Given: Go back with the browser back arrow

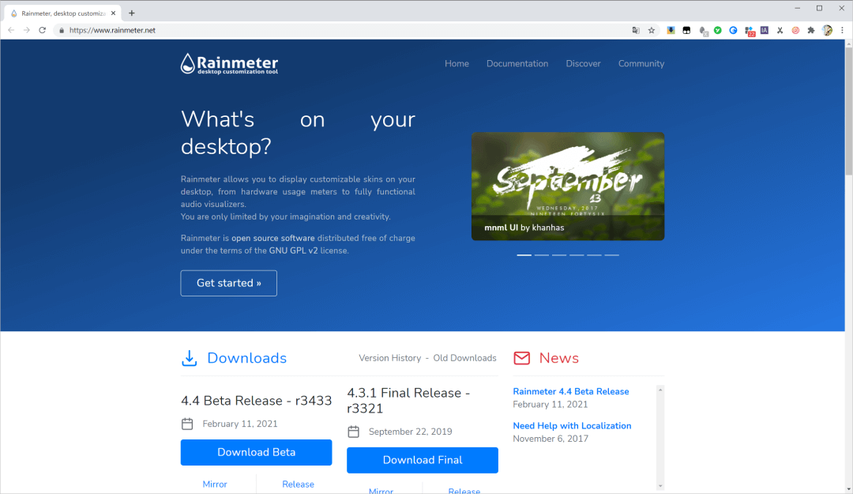Looking at the screenshot, I should [11, 30].
